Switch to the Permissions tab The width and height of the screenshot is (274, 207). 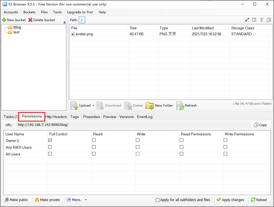[x=32, y=116]
